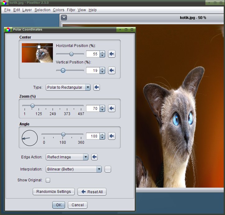225x215 pixels.
Task: Click the Angle value field 188
Action: tap(93, 136)
